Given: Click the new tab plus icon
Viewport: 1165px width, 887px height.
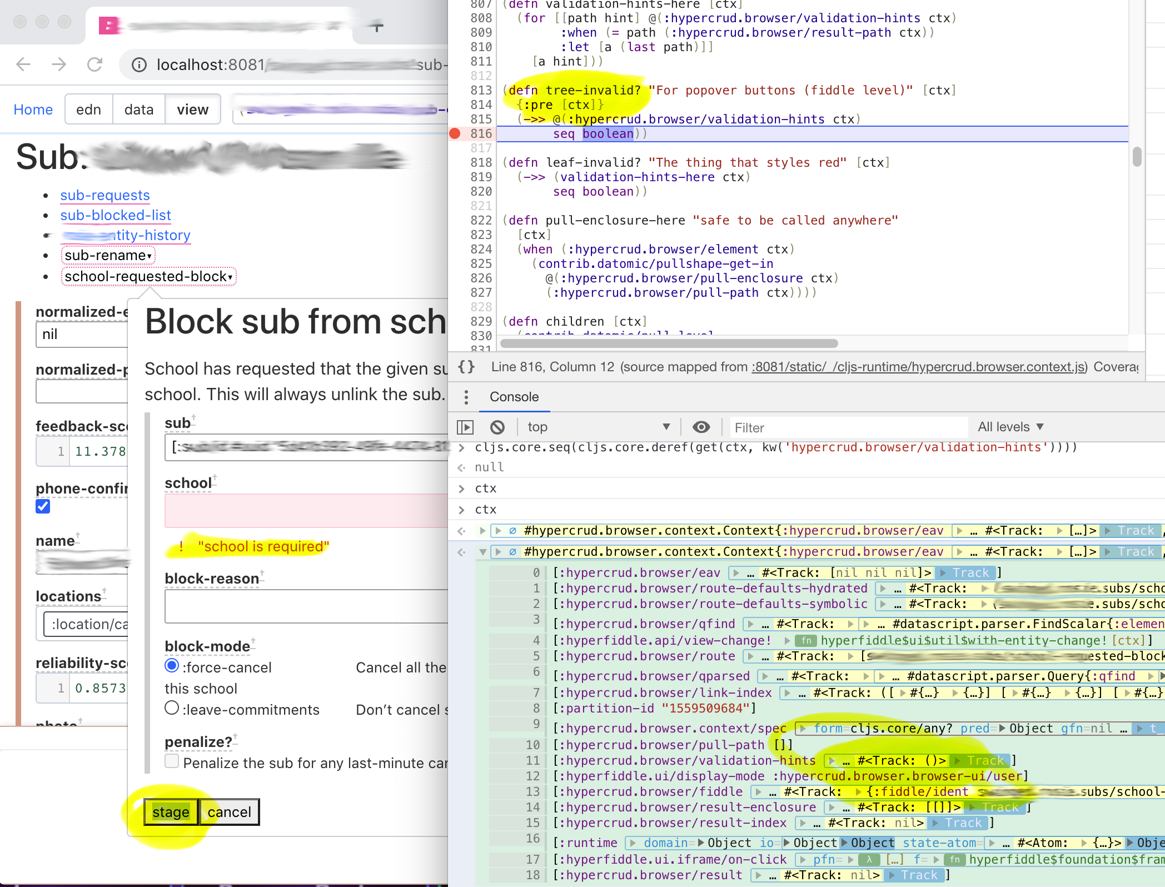Looking at the screenshot, I should point(377,26).
